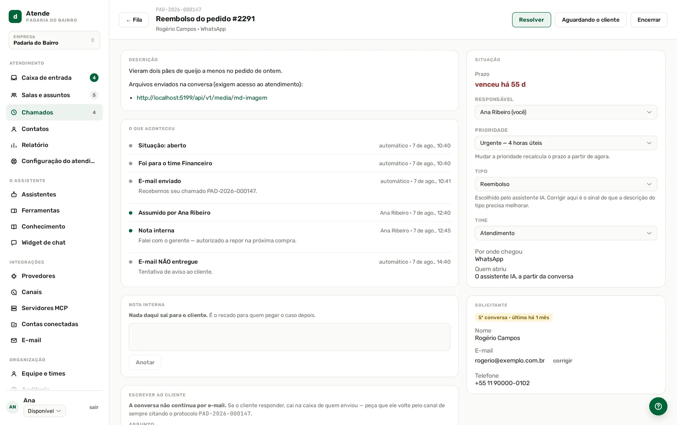This screenshot has height=425, width=677.
Task: Open Relatório bar chart icon
Action: point(14,145)
